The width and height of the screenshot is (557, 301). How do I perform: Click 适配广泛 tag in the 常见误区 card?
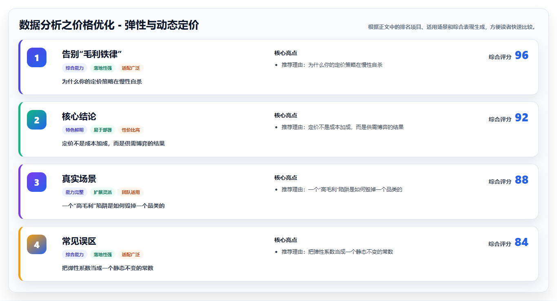coord(131,255)
